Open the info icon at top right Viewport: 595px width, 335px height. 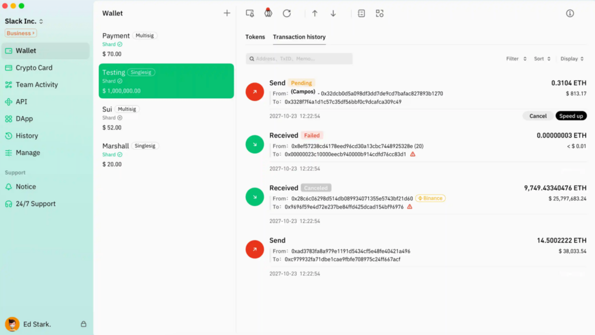[570, 13]
